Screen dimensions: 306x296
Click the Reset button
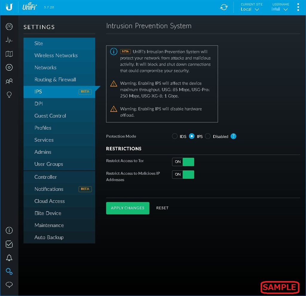tap(162, 208)
